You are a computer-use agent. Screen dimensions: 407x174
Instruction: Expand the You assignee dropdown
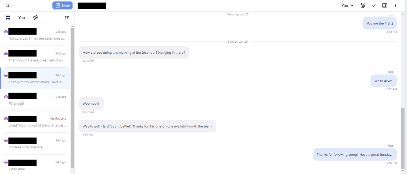tap(347, 6)
